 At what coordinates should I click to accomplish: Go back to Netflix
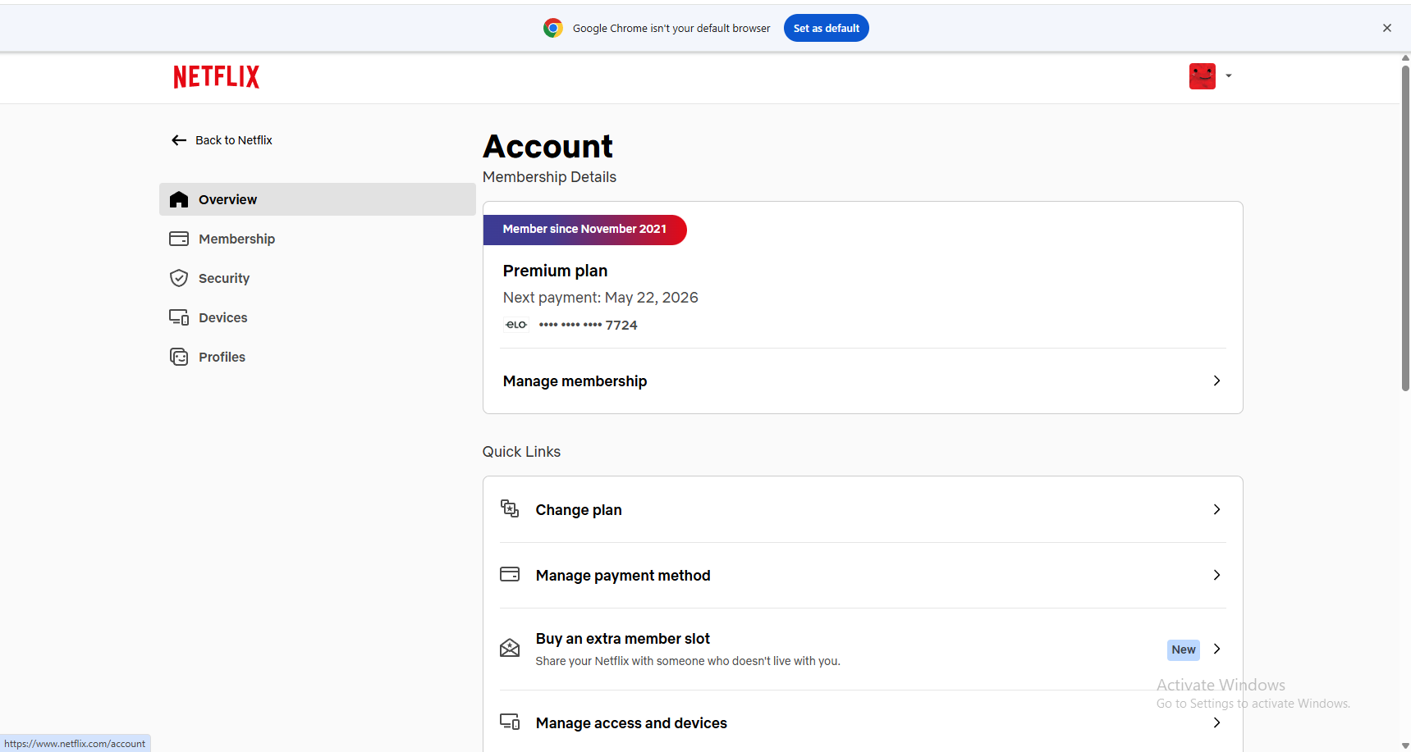222,140
